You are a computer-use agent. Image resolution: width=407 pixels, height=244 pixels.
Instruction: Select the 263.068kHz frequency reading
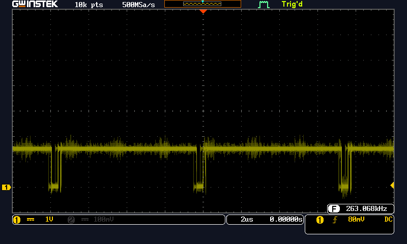click(x=366, y=208)
